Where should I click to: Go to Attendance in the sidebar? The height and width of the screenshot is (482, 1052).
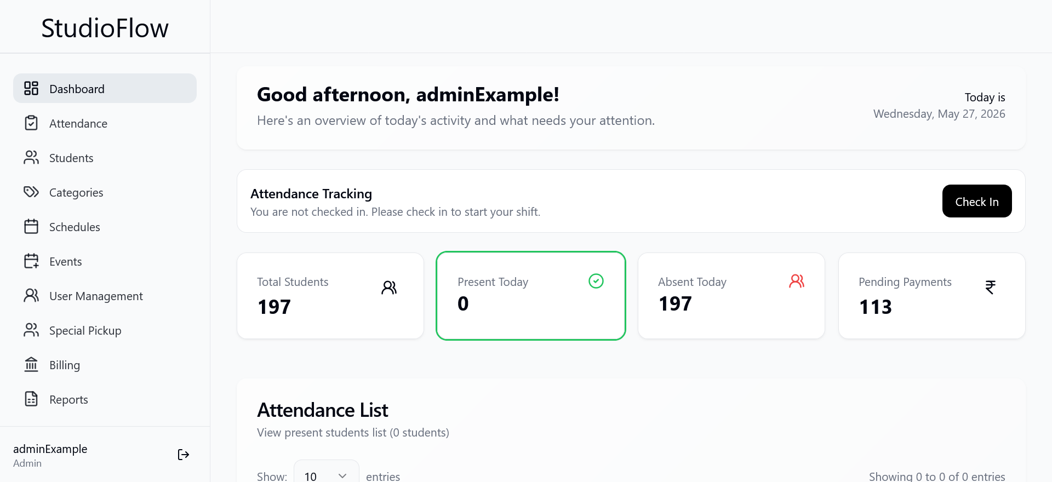105,123
